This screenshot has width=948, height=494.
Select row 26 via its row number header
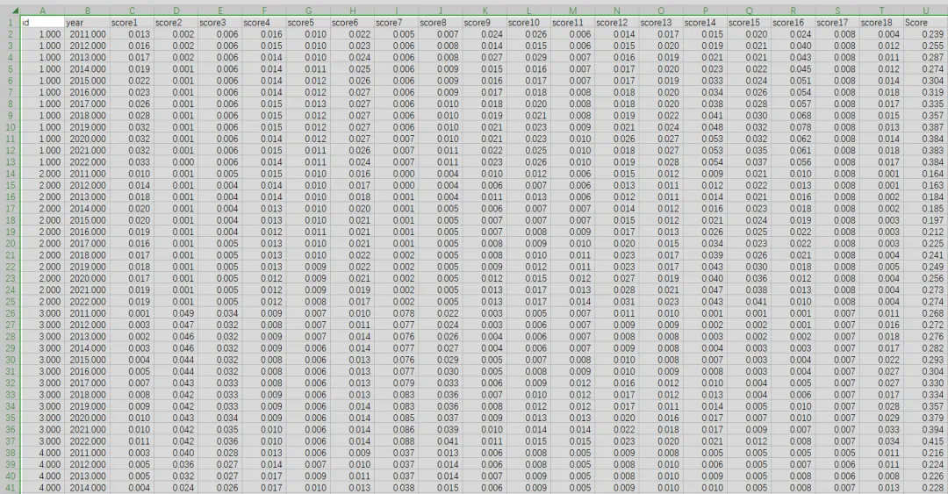[x=11, y=313]
